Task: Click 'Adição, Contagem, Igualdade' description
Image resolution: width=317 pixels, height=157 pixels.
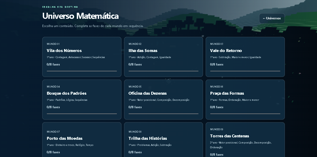Action: [x=150, y=57]
